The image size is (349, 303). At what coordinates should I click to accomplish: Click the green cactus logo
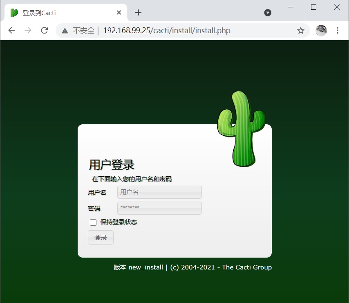pos(241,129)
